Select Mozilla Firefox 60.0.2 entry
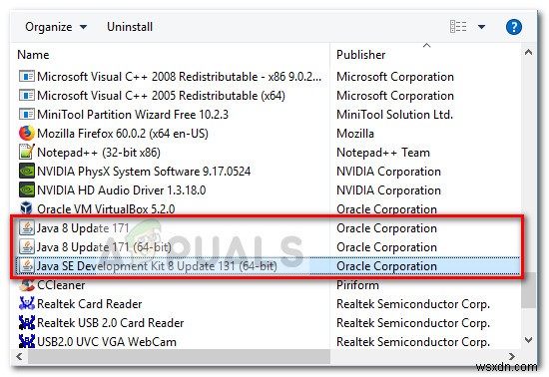The image size is (549, 377). pos(123,133)
